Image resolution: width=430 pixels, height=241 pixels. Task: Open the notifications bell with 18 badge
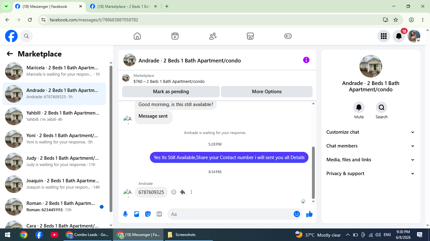pyautogui.click(x=399, y=36)
